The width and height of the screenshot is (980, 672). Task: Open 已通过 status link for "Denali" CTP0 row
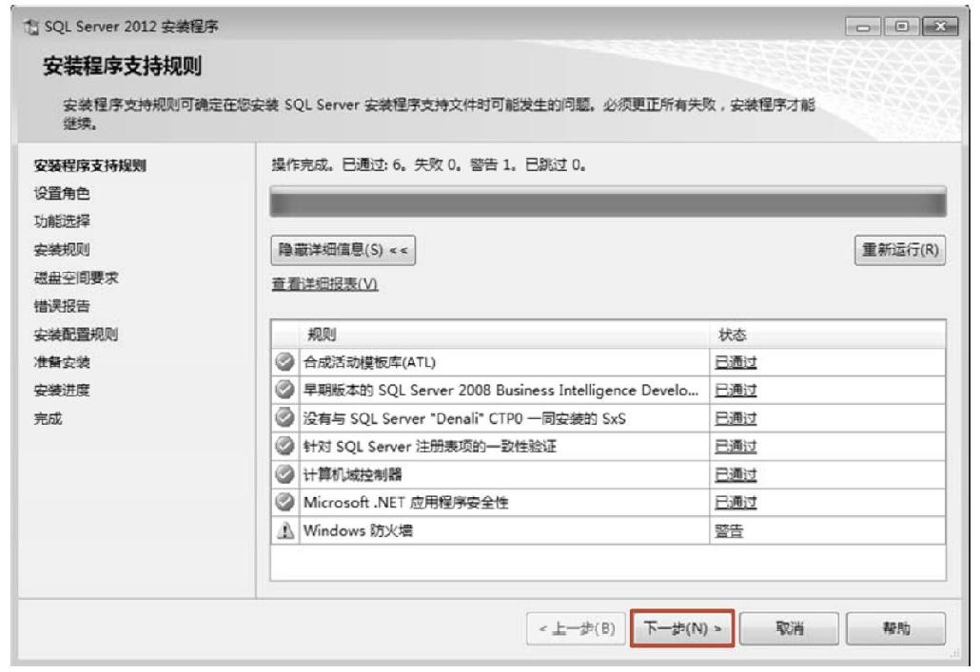735,418
